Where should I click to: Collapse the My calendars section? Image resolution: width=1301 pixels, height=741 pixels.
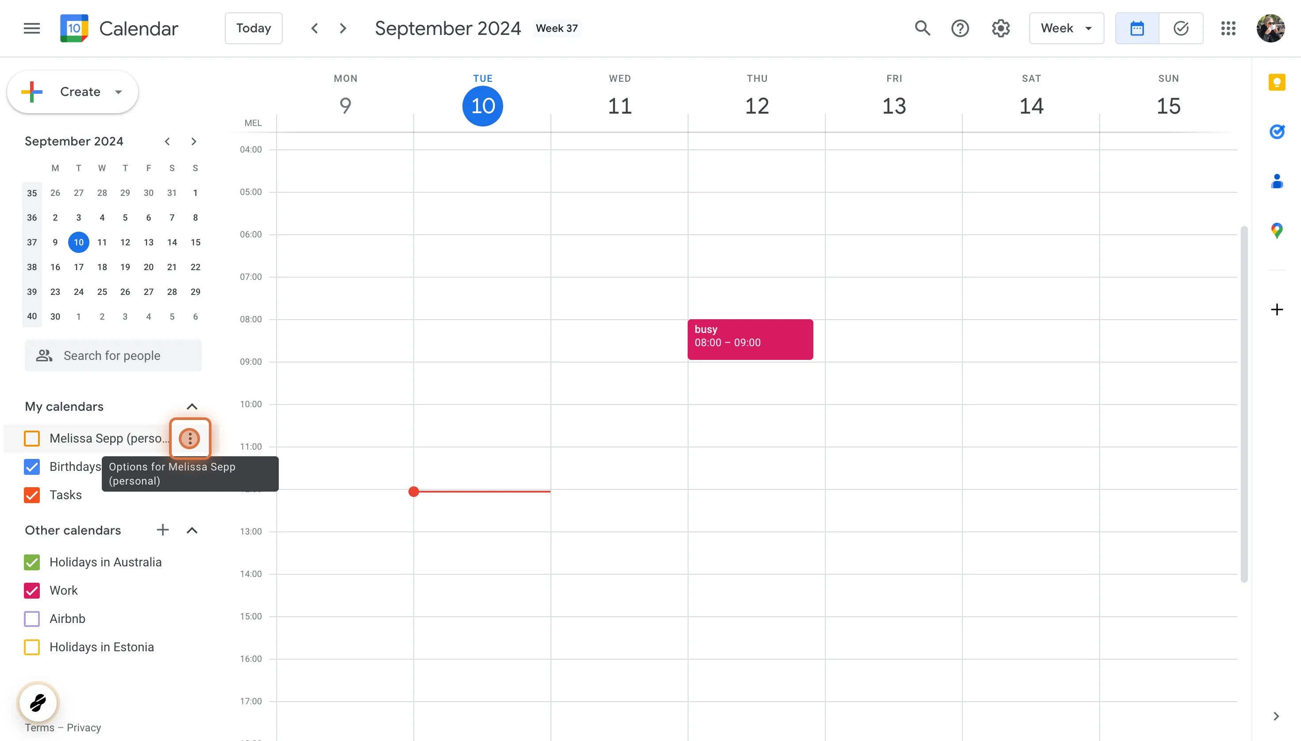click(x=192, y=407)
